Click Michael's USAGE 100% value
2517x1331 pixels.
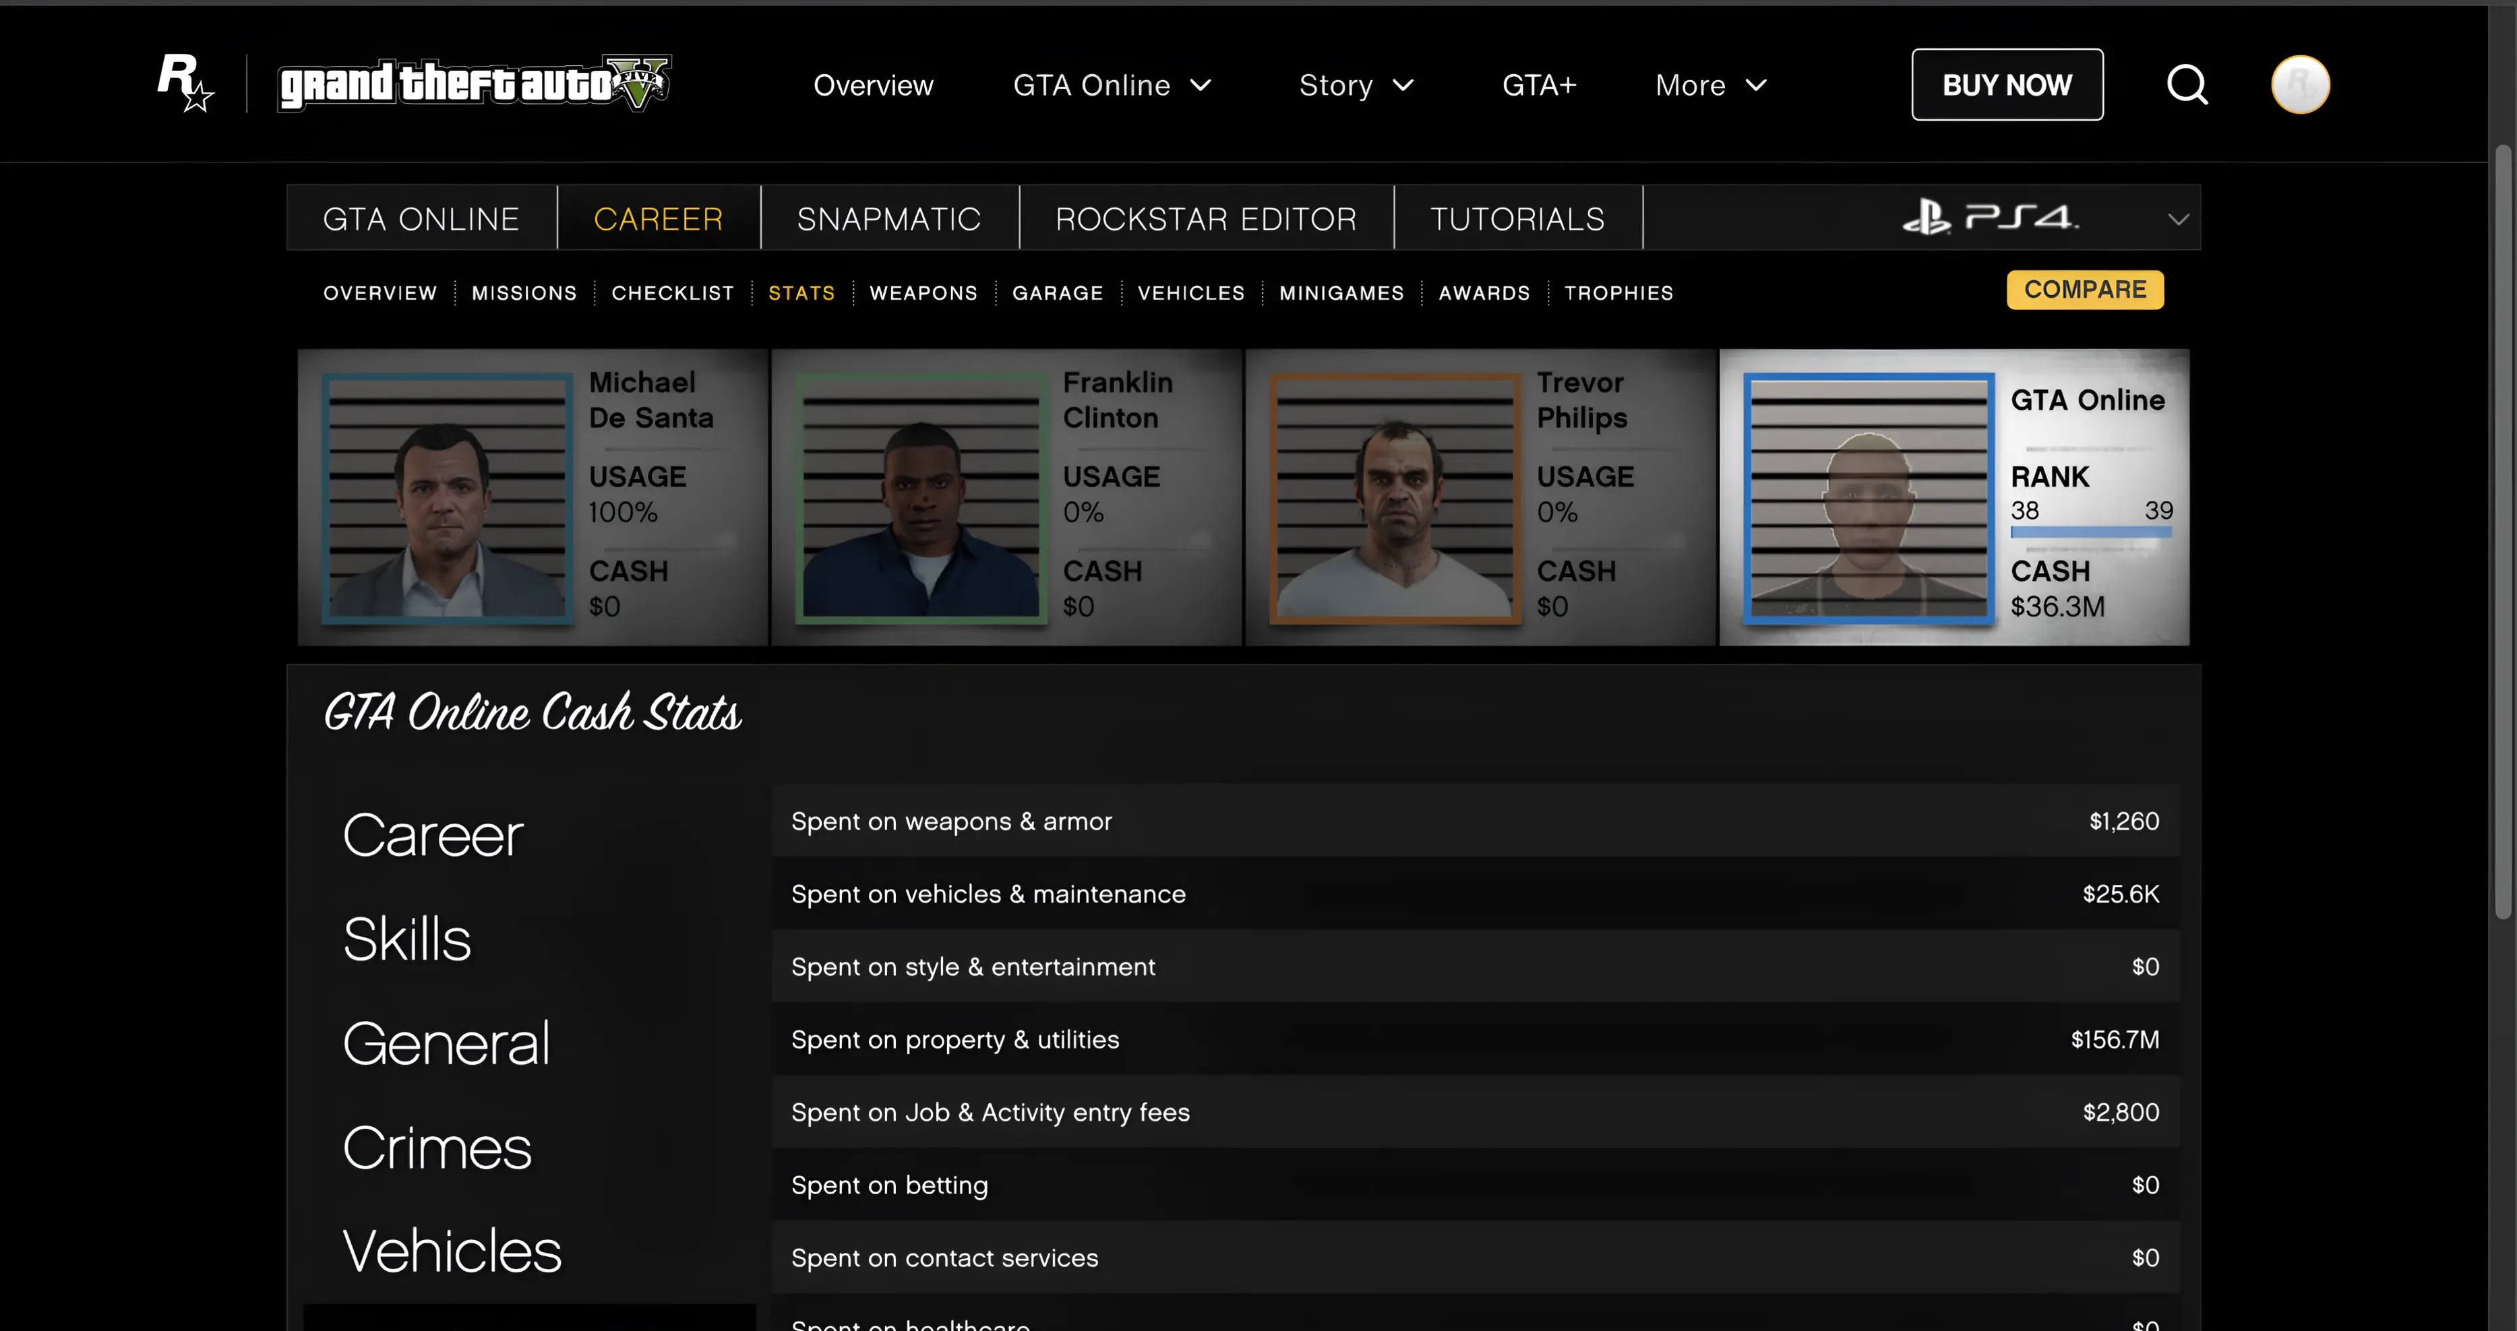tap(622, 512)
